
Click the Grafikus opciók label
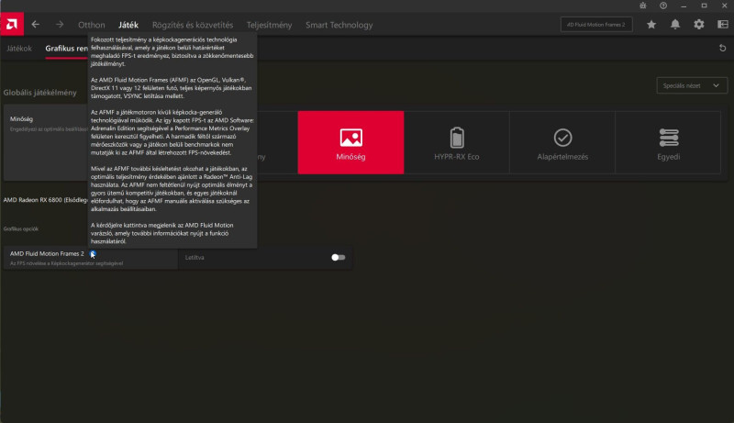(20, 228)
